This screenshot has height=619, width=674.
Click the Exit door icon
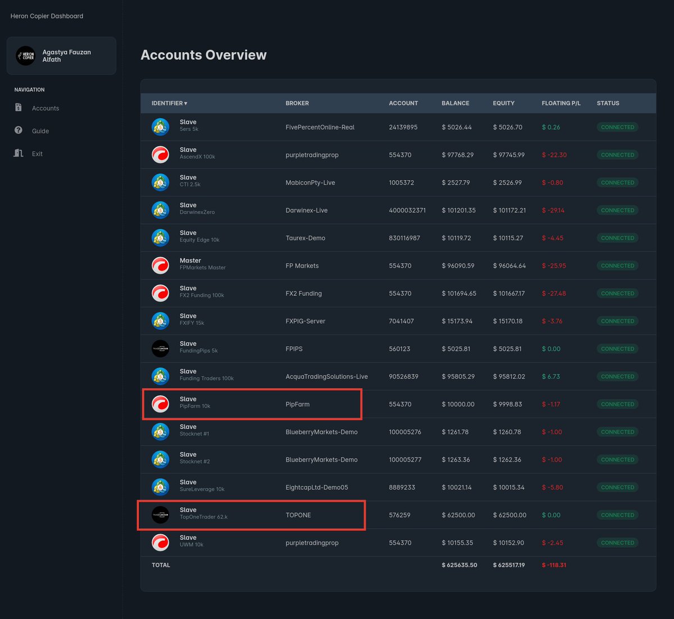(18, 153)
